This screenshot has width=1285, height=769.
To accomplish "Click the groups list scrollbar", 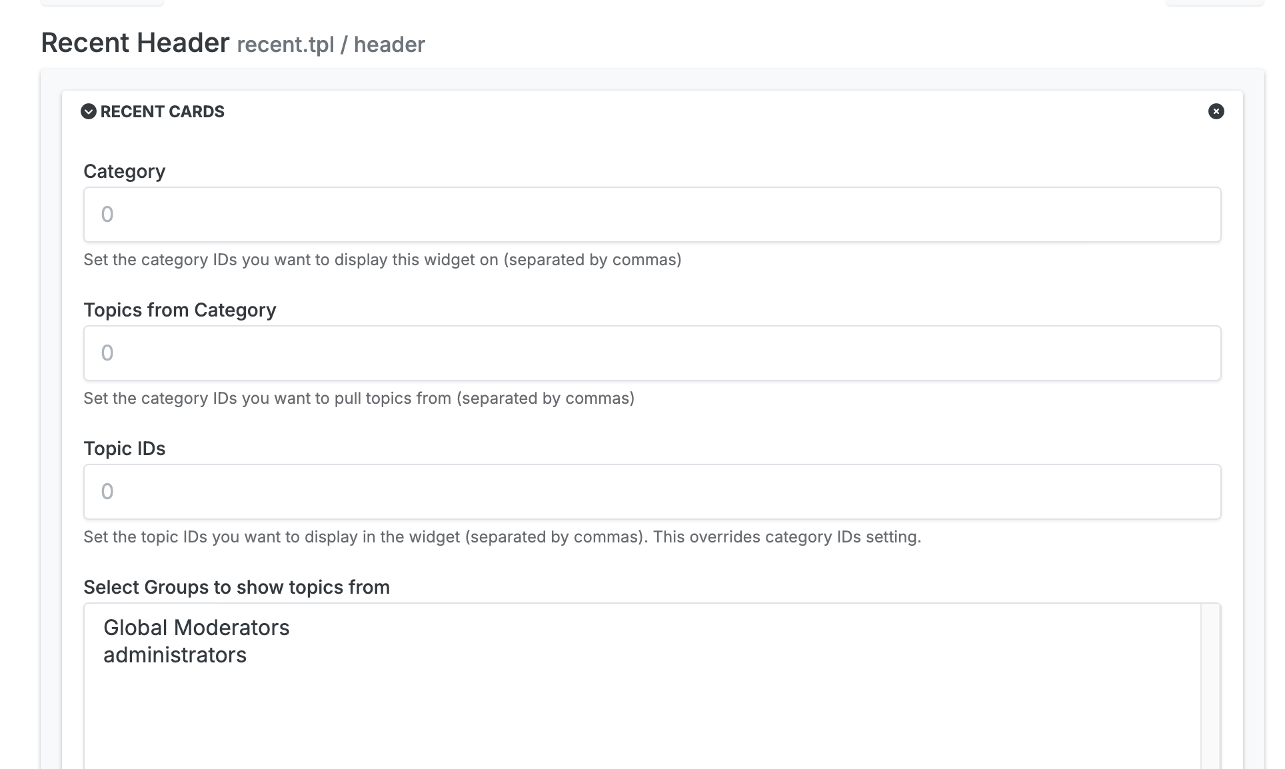I will click(x=1210, y=686).
